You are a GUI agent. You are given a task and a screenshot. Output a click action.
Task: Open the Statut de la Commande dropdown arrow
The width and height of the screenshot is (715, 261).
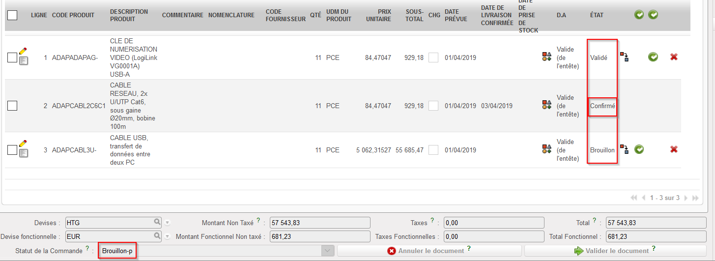[x=328, y=251]
